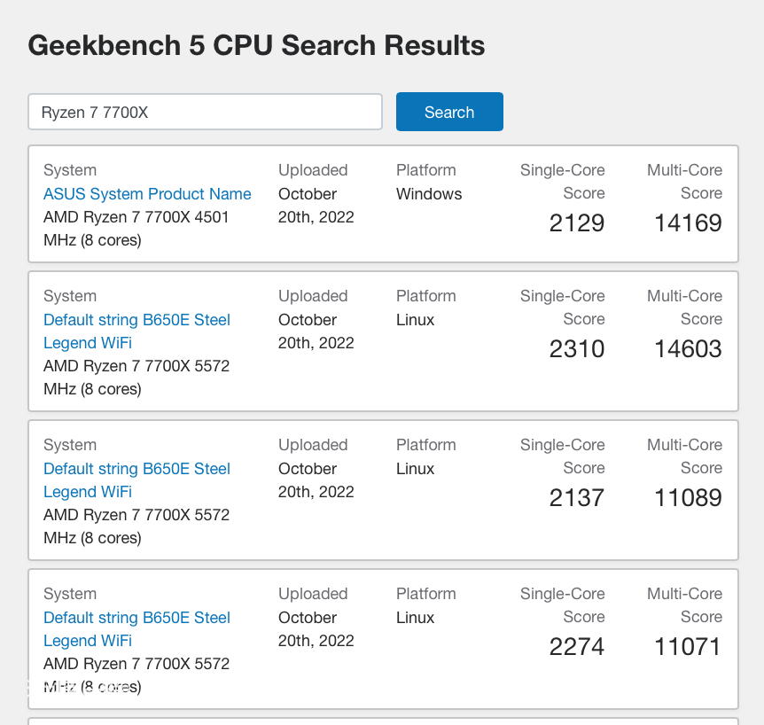Click Linux in the 11089 result card
This screenshot has width=764, height=725.
pyautogui.click(x=415, y=469)
